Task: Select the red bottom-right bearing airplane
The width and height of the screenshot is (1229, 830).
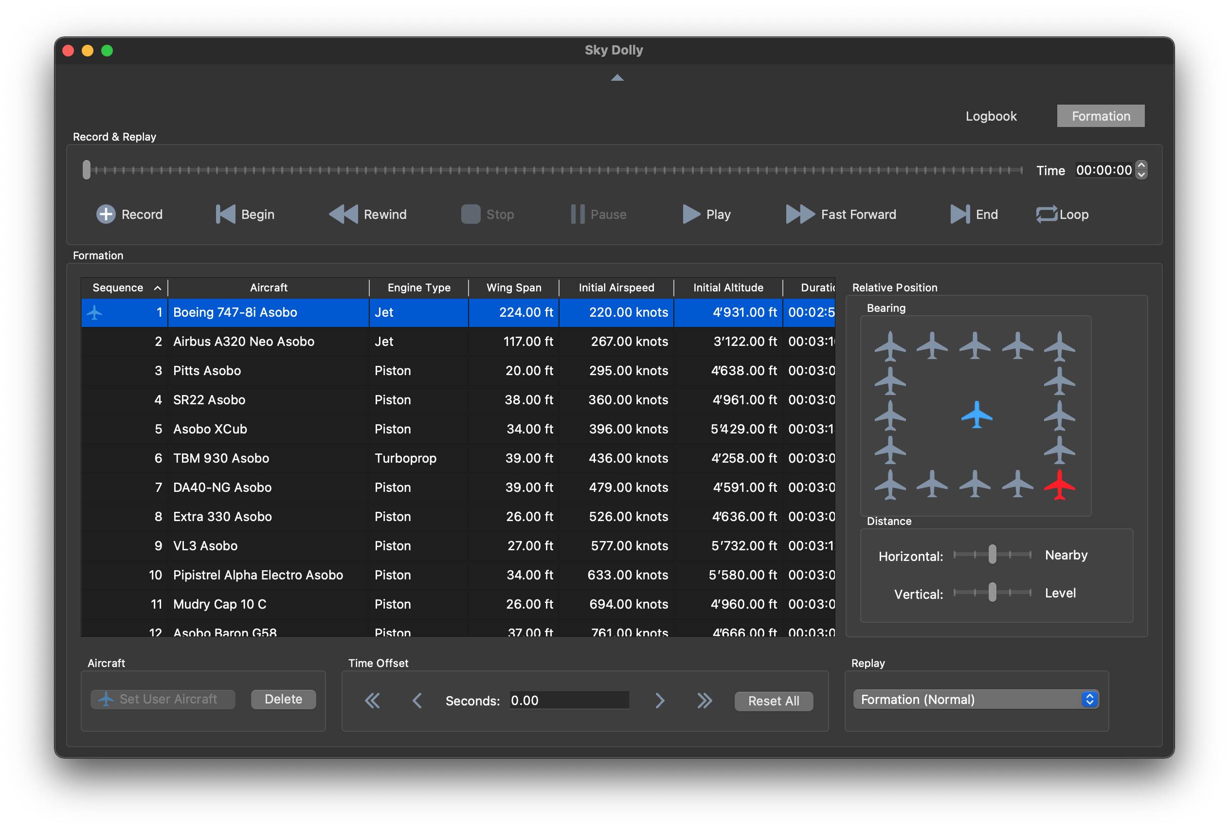Action: [1059, 484]
